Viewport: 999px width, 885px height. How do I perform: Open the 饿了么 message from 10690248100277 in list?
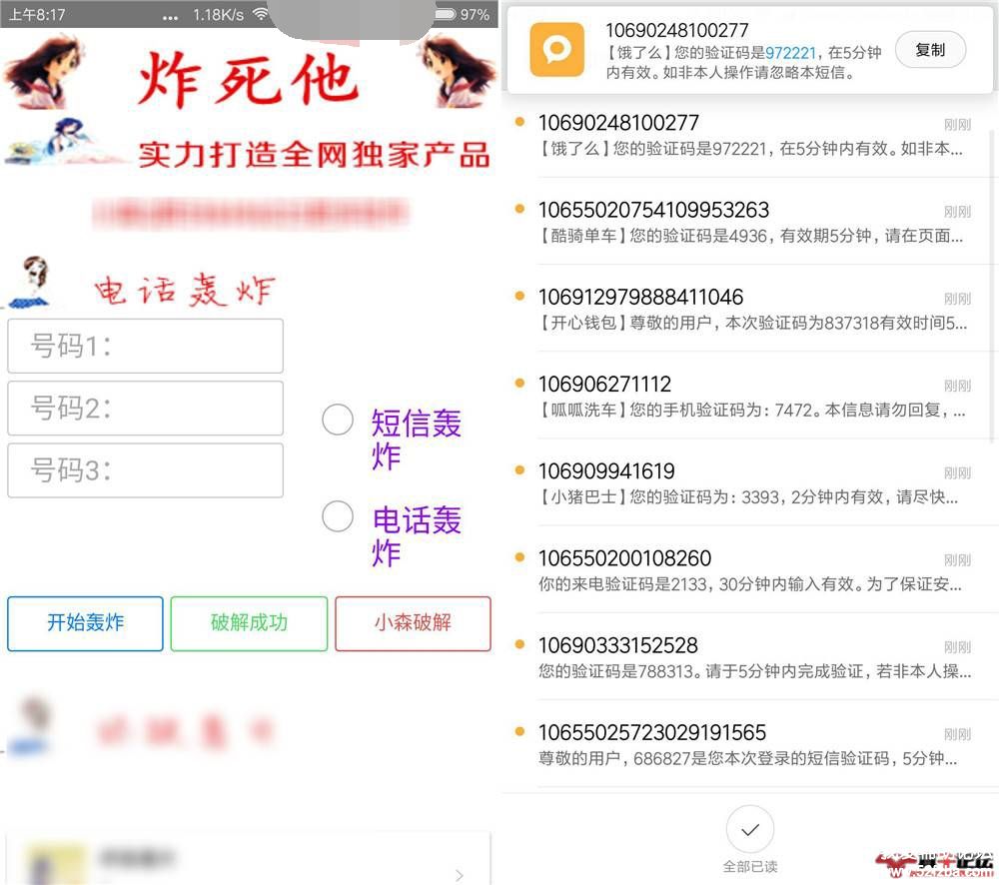point(752,135)
